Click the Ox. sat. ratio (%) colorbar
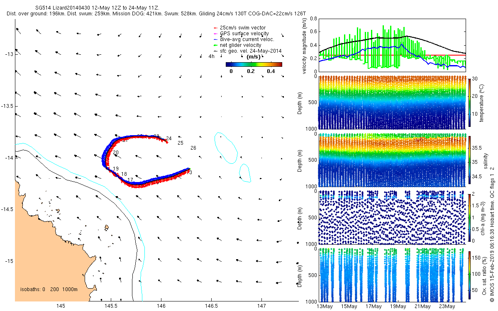The image size is (498, 311). tap(470, 275)
